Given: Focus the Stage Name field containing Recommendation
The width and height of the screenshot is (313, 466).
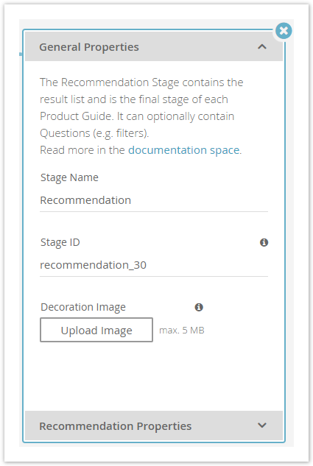Looking at the screenshot, I should (154, 200).
